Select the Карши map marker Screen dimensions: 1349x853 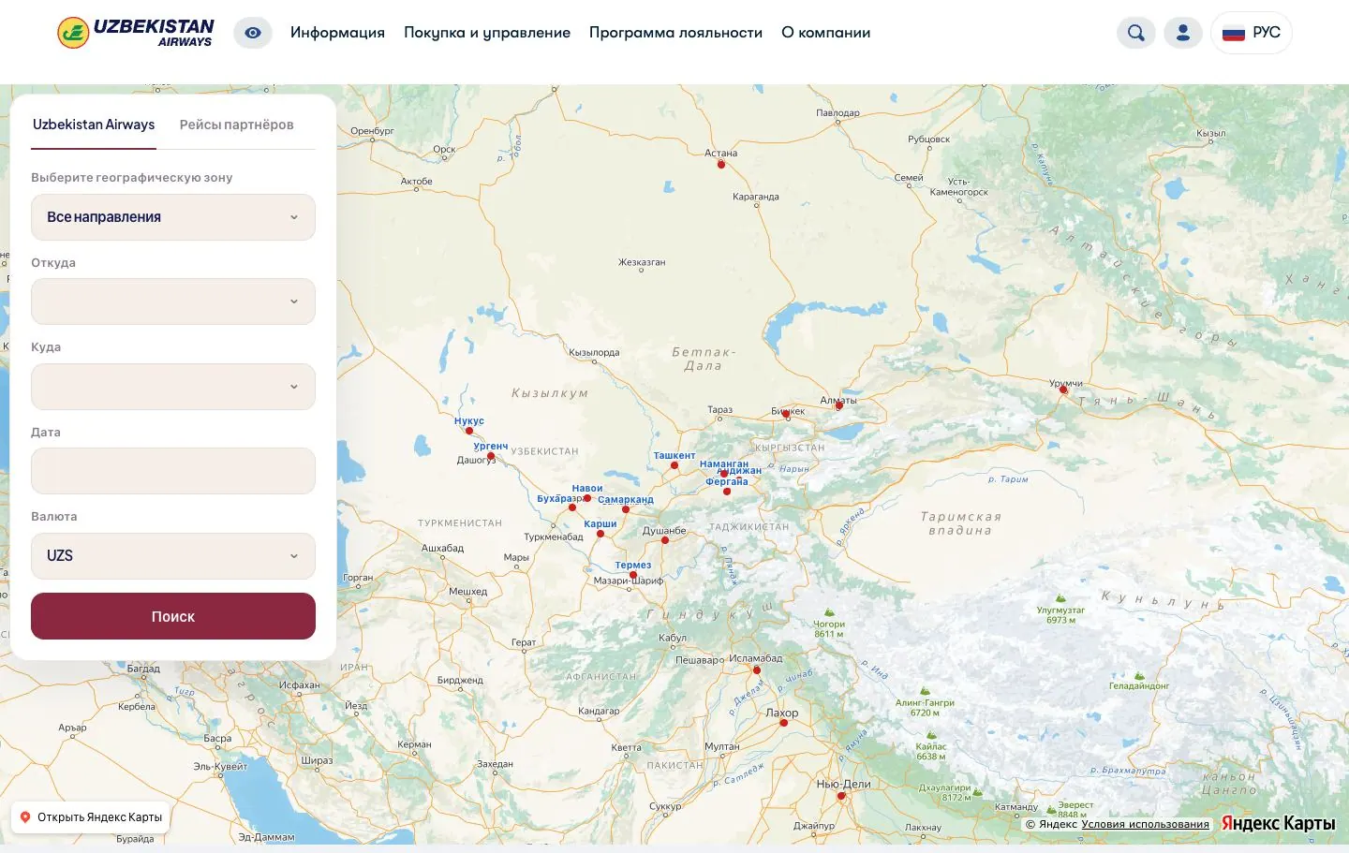point(600,534)
